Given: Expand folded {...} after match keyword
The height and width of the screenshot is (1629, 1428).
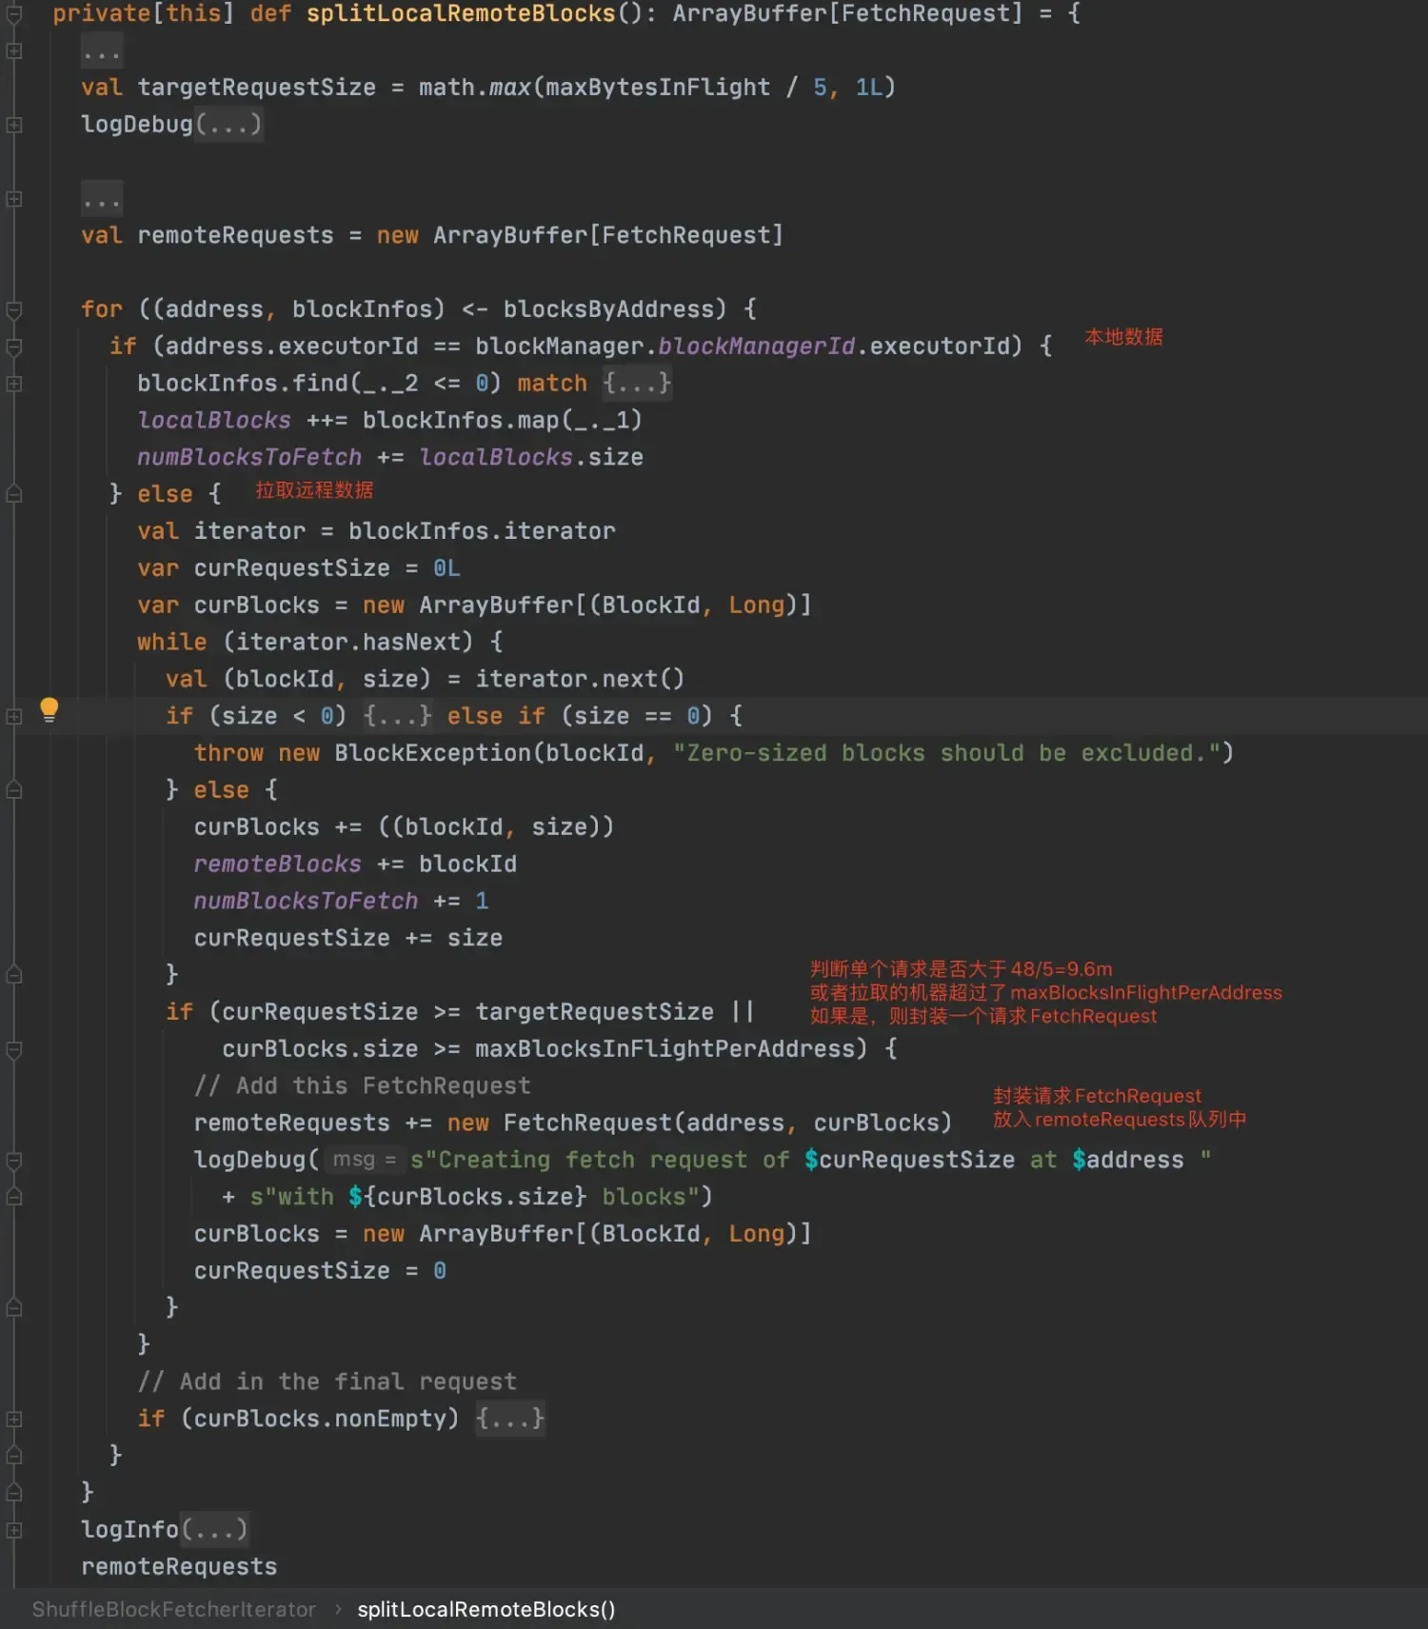Looking at the screenshot, I should (x=637, y=384).
